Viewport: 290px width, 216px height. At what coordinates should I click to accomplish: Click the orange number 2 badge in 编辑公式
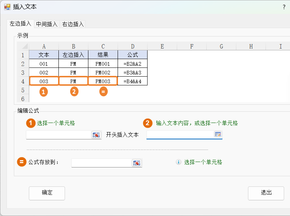coord(148,123)
